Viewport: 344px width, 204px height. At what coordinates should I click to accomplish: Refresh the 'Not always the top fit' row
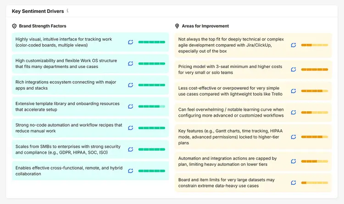(294, 45)
